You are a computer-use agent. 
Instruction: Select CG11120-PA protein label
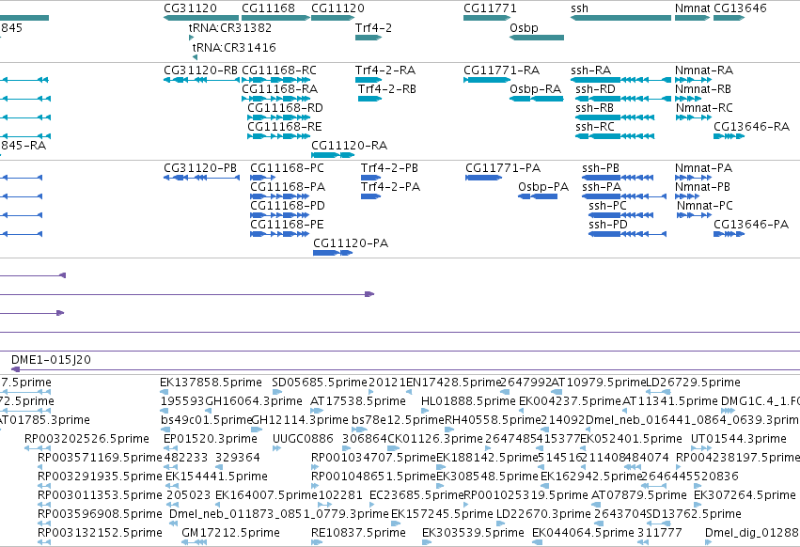pos(351,243)
